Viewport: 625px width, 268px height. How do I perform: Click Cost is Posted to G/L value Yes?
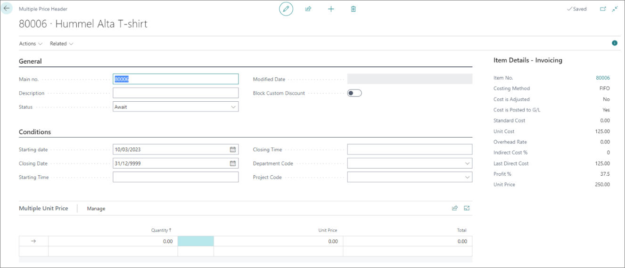(606, 110)
